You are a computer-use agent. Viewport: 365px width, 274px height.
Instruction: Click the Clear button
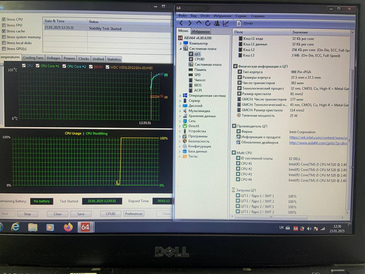pyautogui.click(x=58, y=214)
